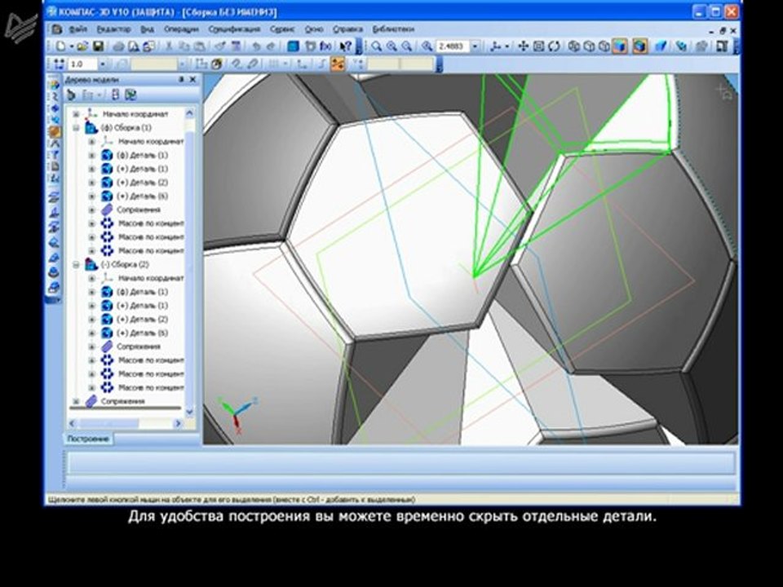Select (+) Деталь (6) under Сборка (2)
783x587 pixels.
click(x=142, y=333)
